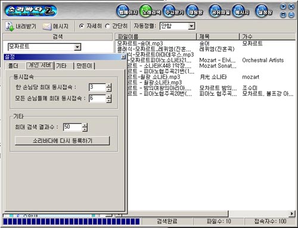Click the per-guest connection field showing 3
Screen dimensions: 298x228
coord(97,88)
